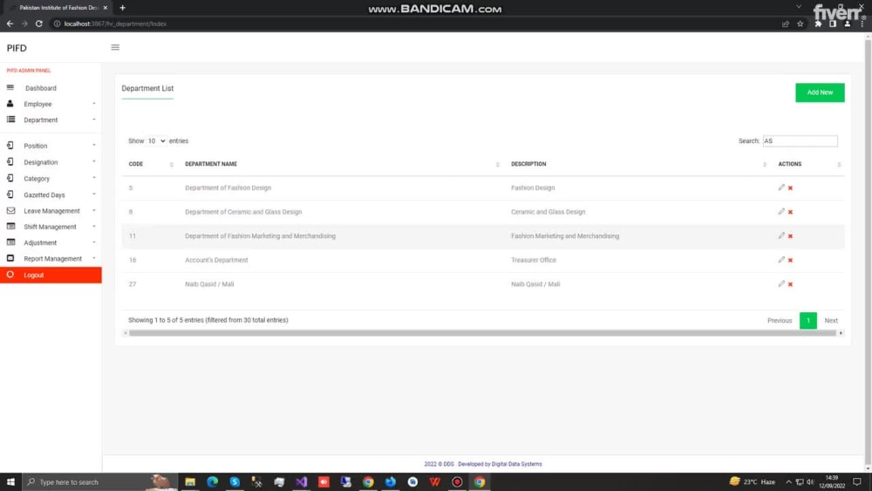The image size is (872, 491).
Task: Edit the Naib Qasid / Mali row
Action: pyautogui.click(x=781, y=283)
